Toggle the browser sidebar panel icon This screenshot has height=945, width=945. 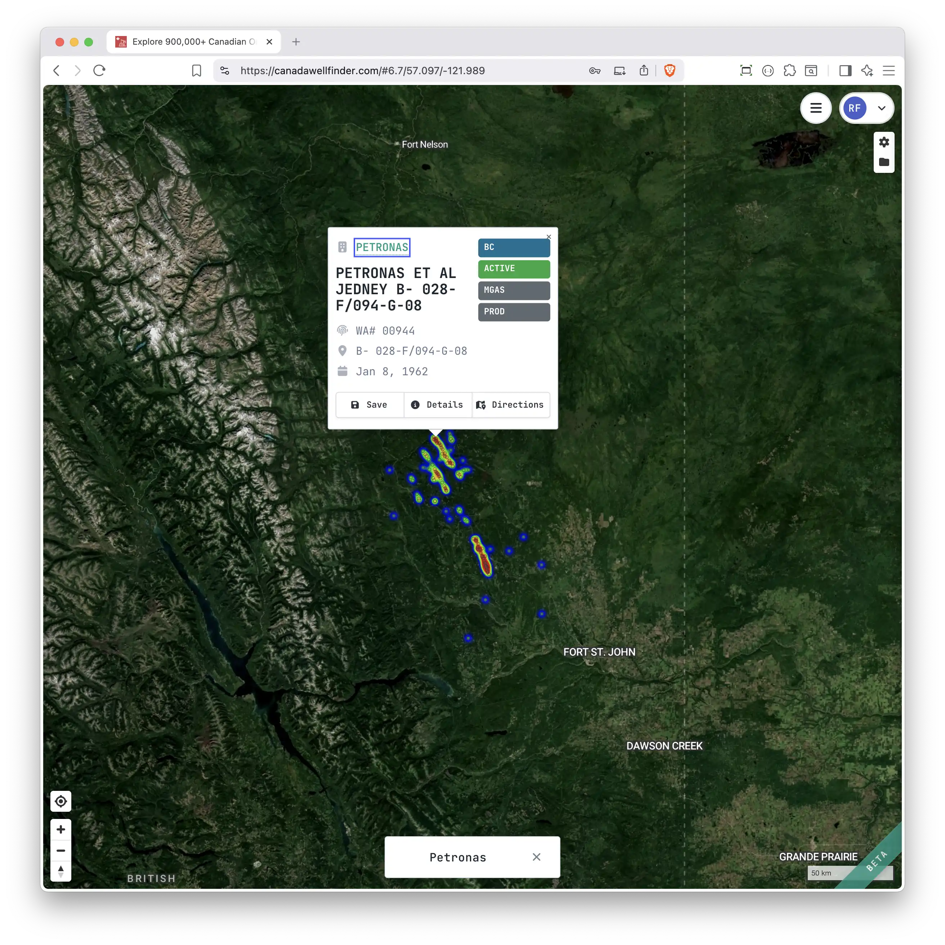pos(846,71)
